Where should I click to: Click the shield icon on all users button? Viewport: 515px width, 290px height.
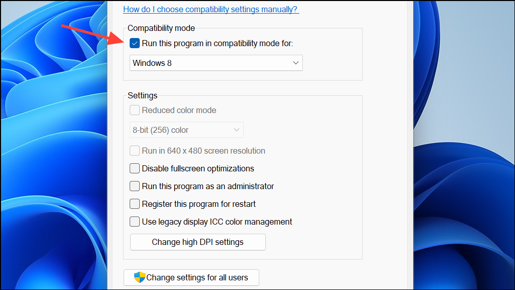[x=139, y=277]
